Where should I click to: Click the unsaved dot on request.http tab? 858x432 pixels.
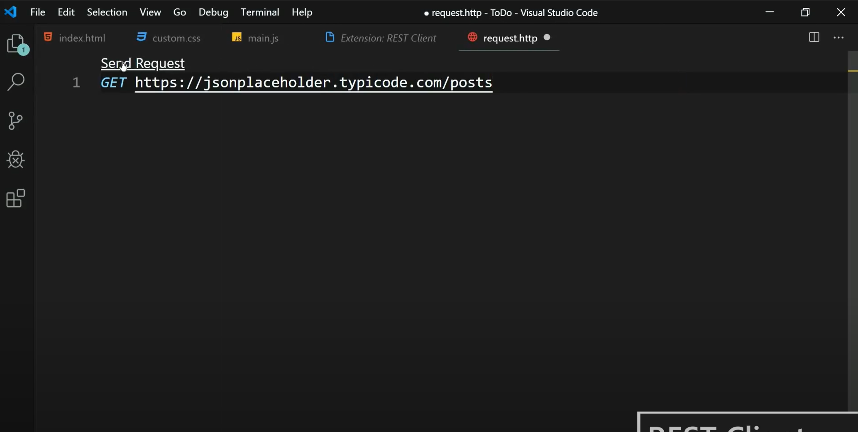pyautogui.click(x=547, y=37)
